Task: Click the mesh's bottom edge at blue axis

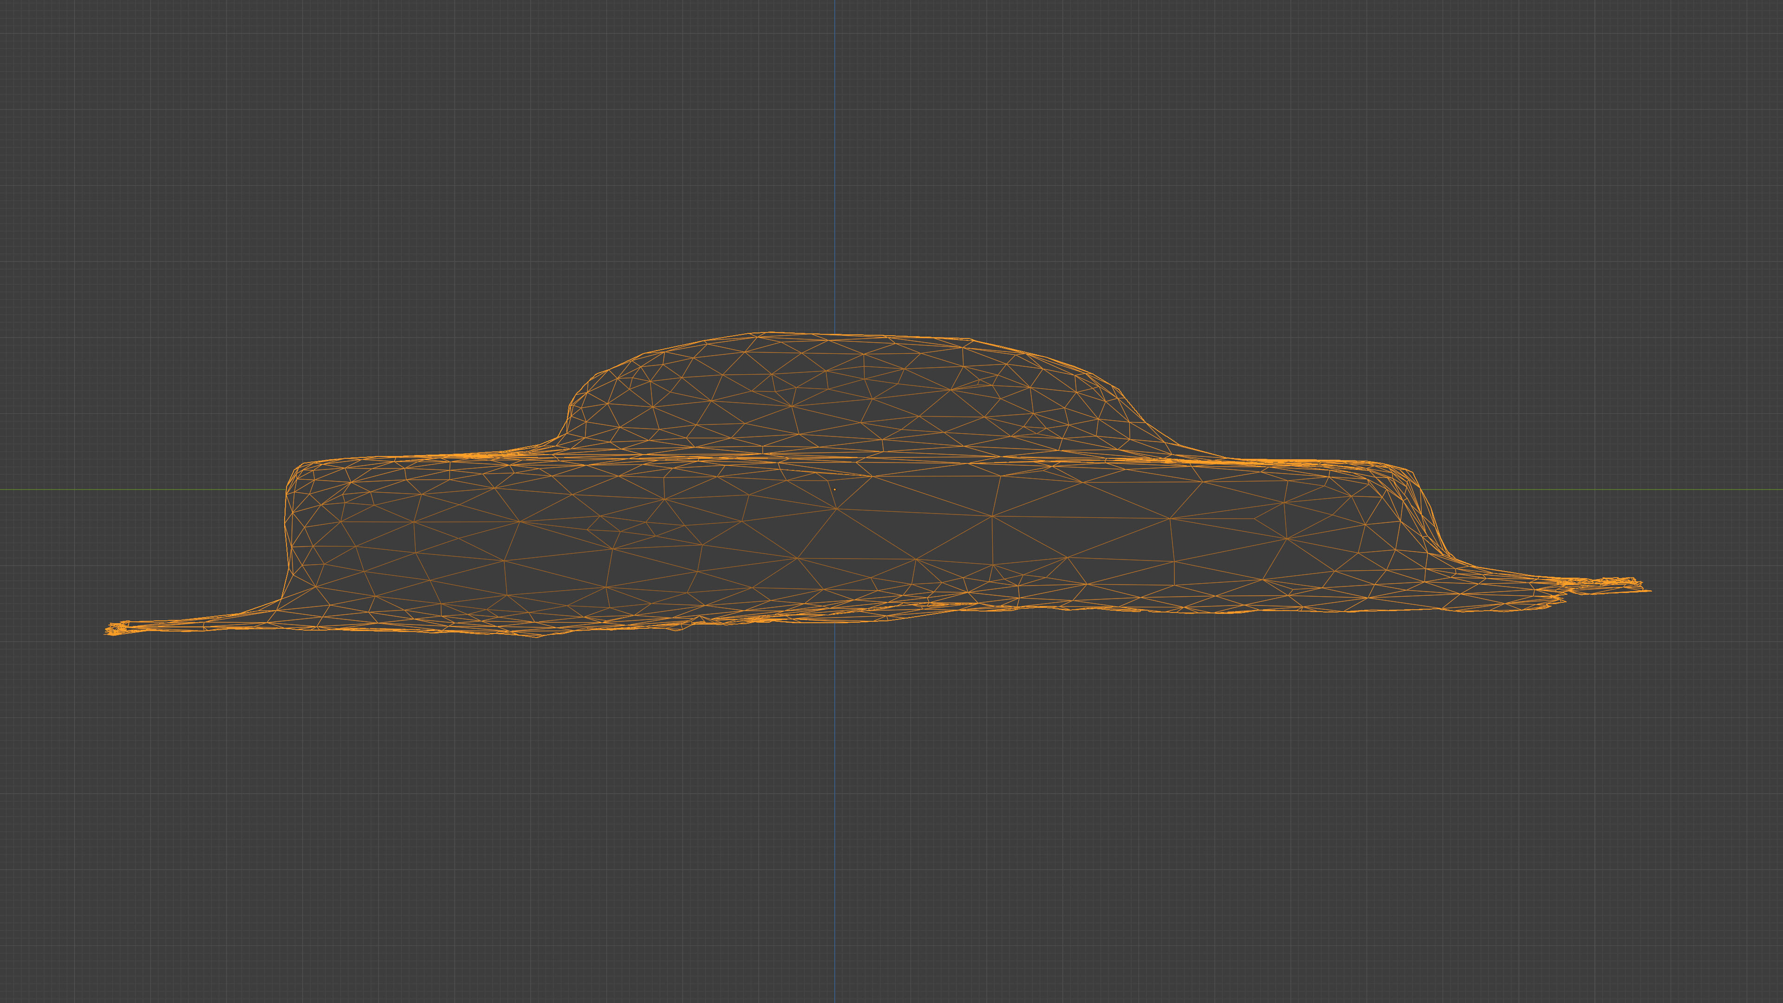Action: (834, 622)
